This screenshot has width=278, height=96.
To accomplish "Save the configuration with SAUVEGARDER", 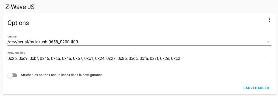I will 256,88.
